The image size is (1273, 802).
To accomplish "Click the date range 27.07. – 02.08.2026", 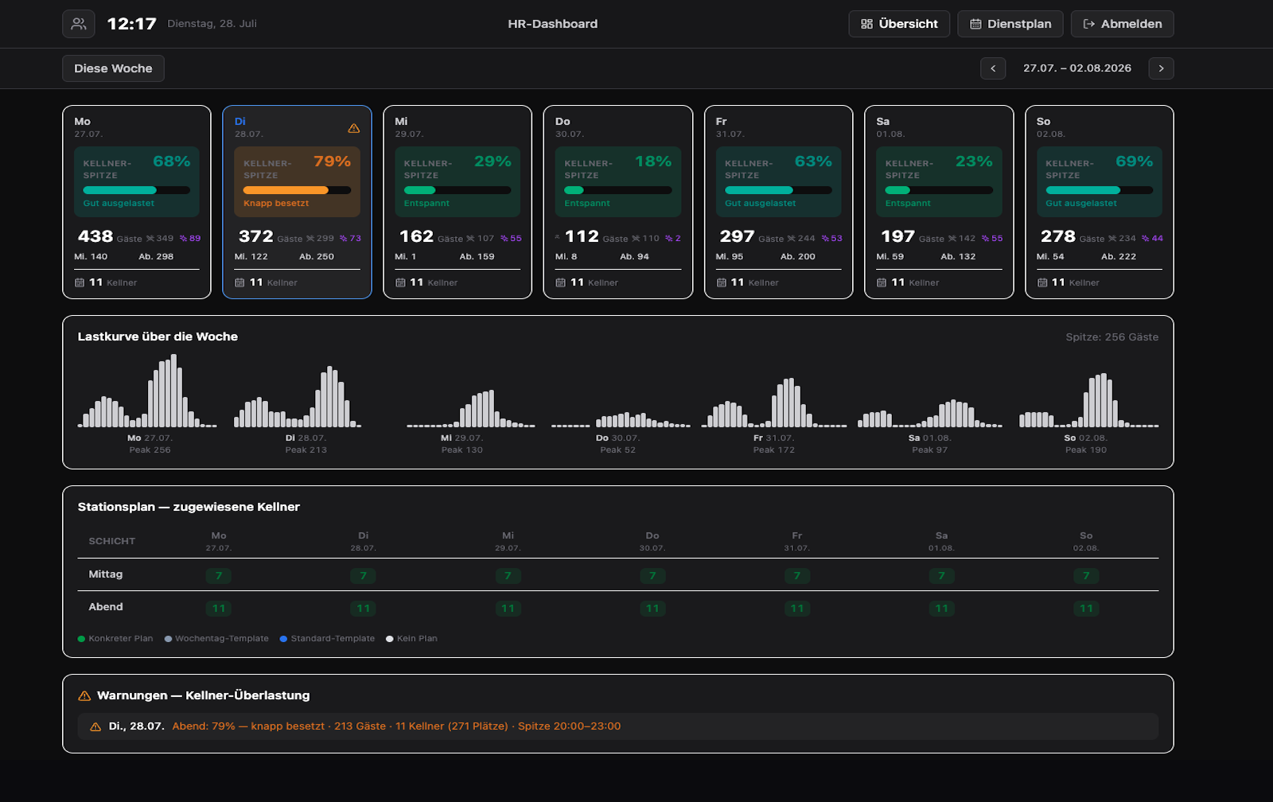I will (x=1077, y=68).
